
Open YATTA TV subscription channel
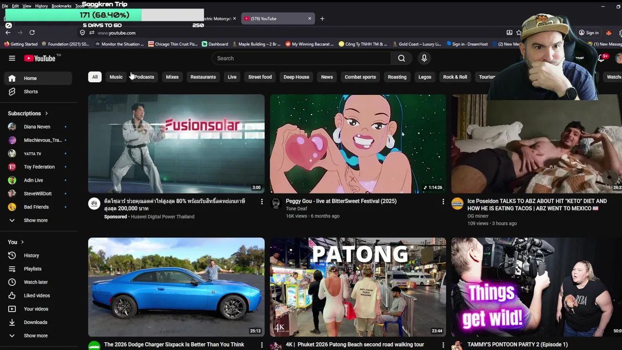coord(39,154)
